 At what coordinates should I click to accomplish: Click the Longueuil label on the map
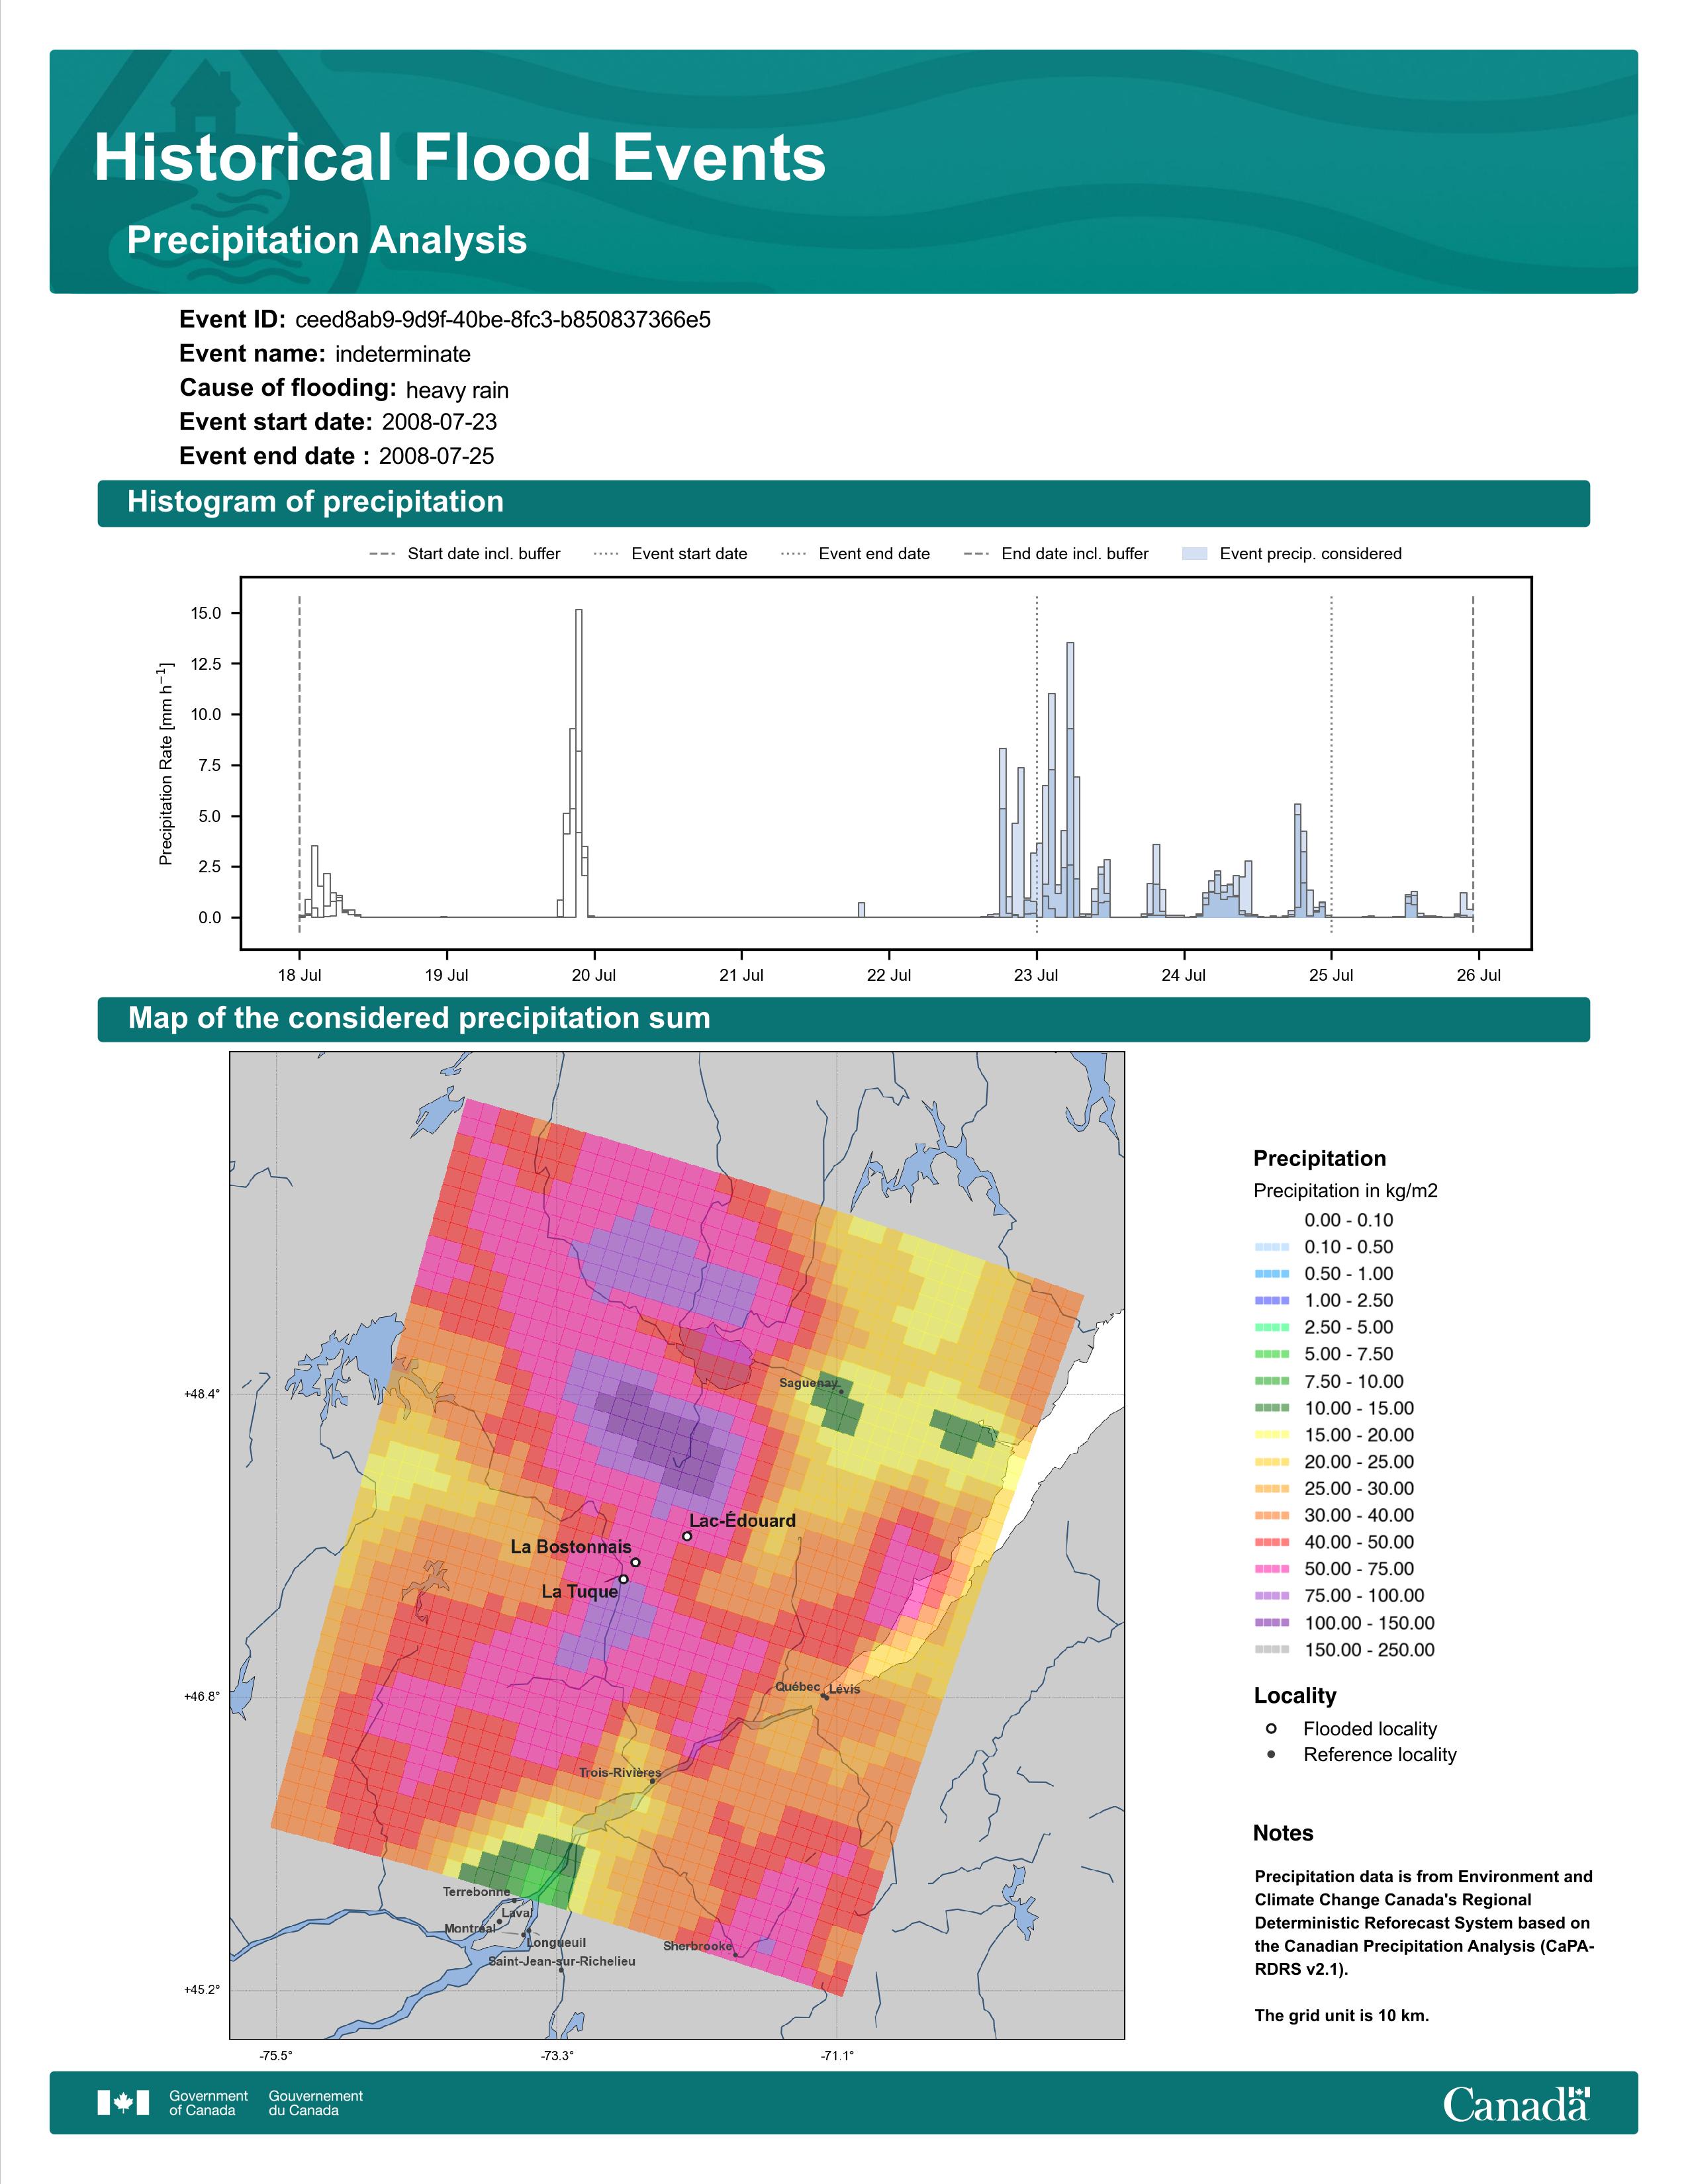556,1942
